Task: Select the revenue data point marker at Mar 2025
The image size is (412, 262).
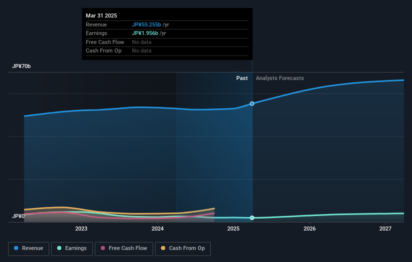Action: pos(252,103)
